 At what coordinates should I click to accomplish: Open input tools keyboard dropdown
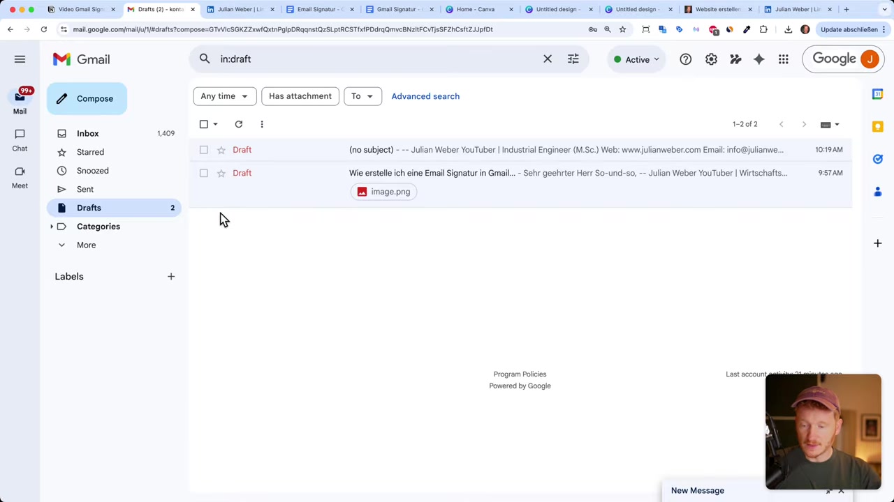[x=830, y=125]
